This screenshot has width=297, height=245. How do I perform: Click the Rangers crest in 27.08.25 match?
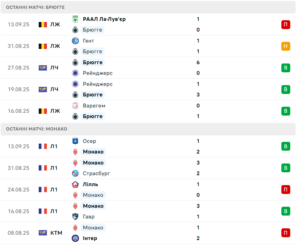(x=75, y=73)
